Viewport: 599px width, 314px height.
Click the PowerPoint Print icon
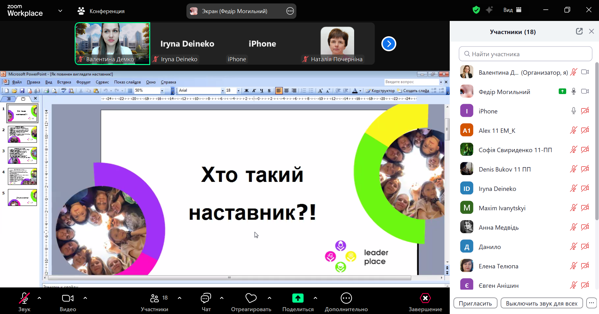47,91
